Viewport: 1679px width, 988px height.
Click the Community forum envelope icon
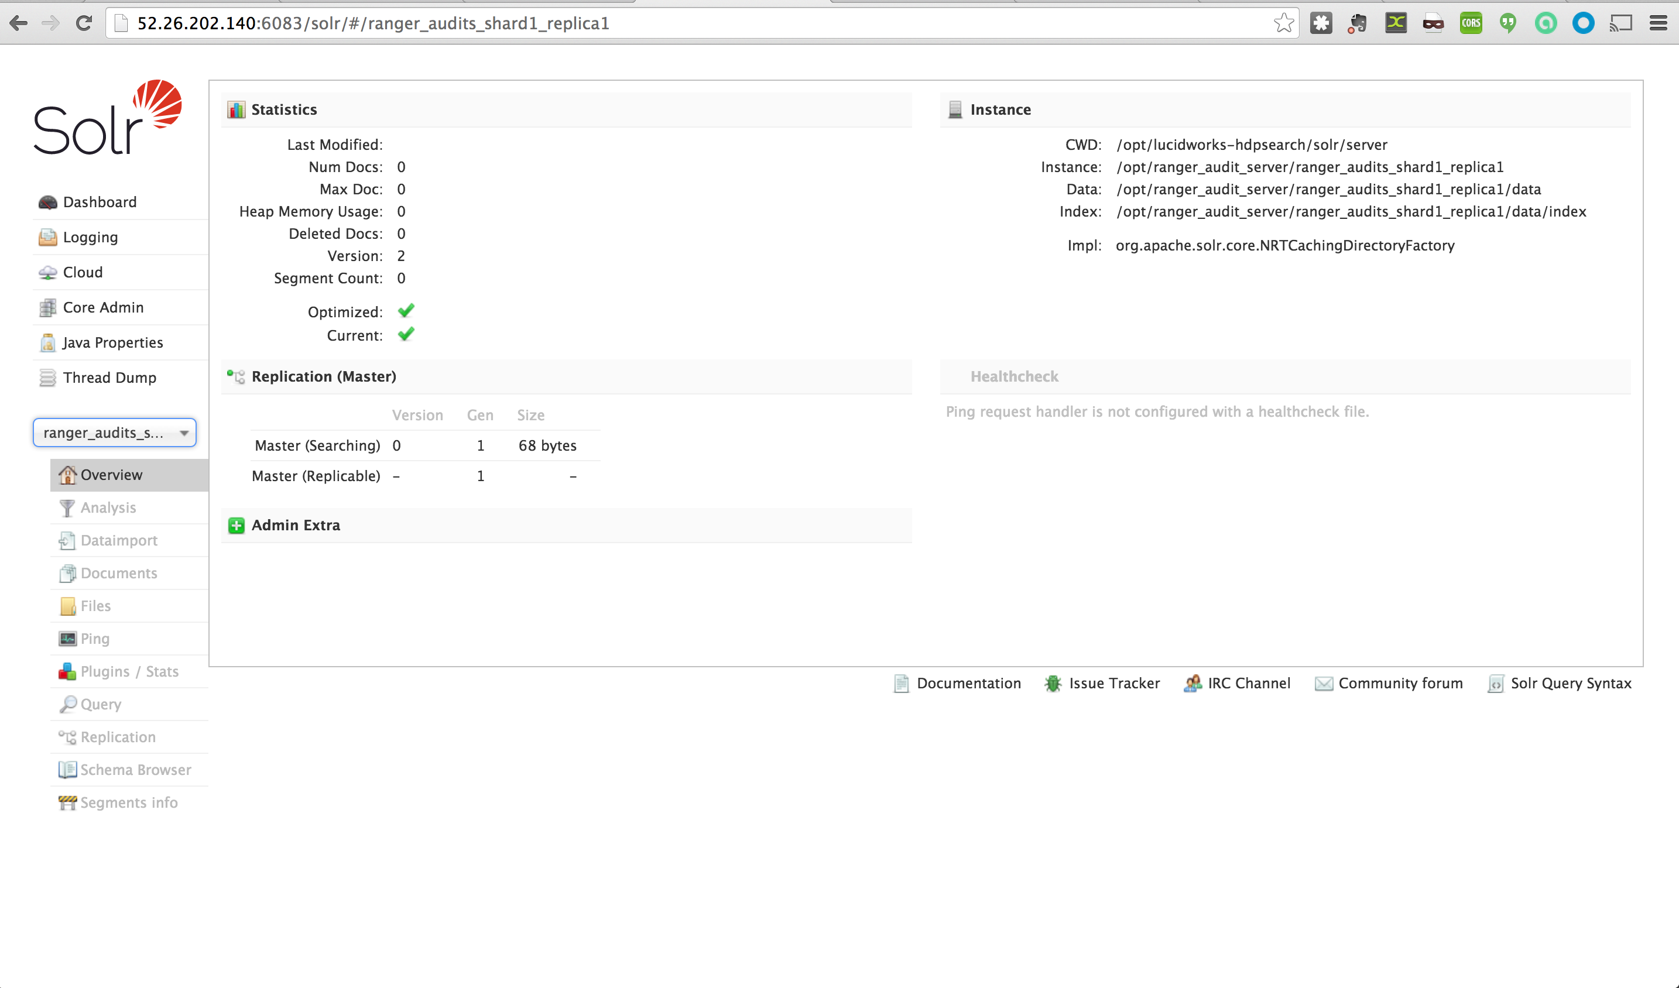coord(1324,684)
